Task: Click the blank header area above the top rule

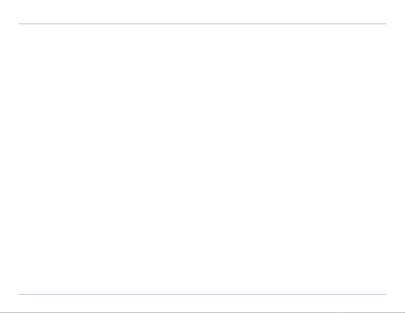Action: click(202, 12)
